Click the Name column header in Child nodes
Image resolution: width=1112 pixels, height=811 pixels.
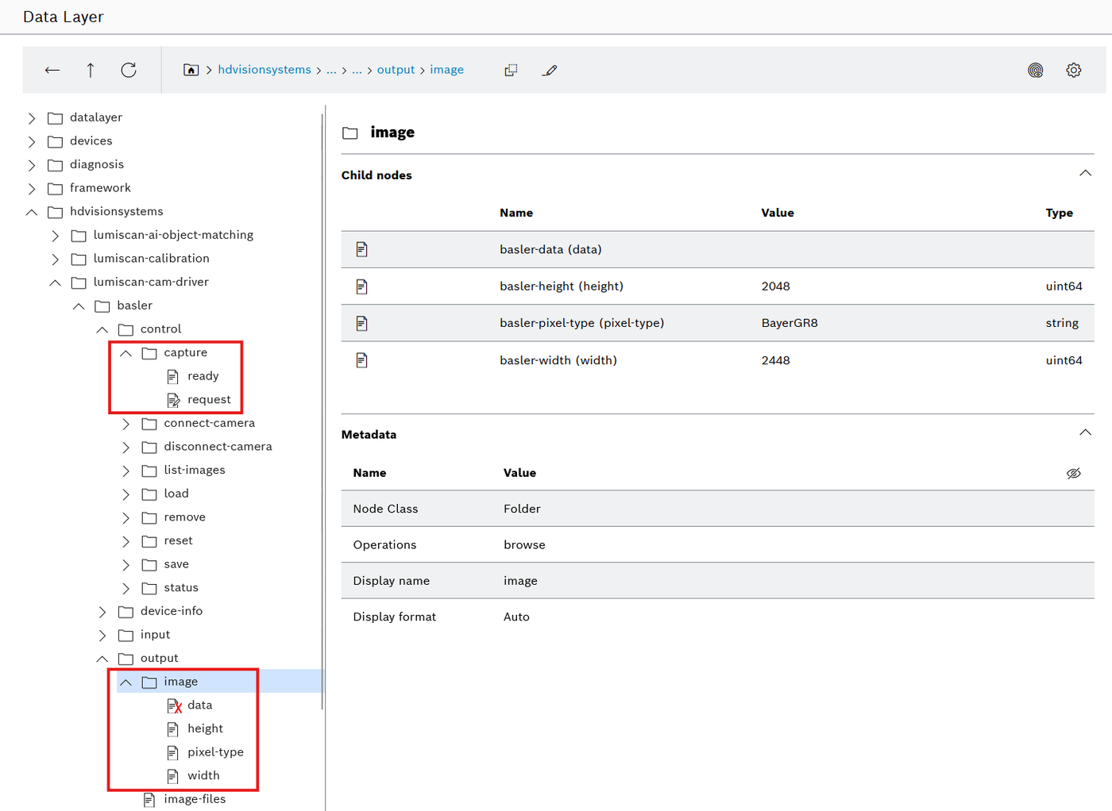coord(516,213)
